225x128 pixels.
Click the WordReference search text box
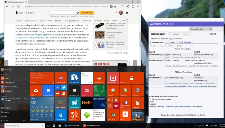pos(169,29)
